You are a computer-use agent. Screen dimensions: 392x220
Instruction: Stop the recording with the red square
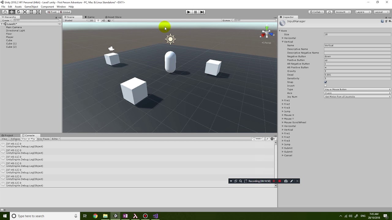pos(279,181)
